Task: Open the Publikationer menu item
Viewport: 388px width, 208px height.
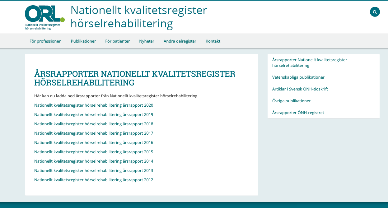Action: 83,41
